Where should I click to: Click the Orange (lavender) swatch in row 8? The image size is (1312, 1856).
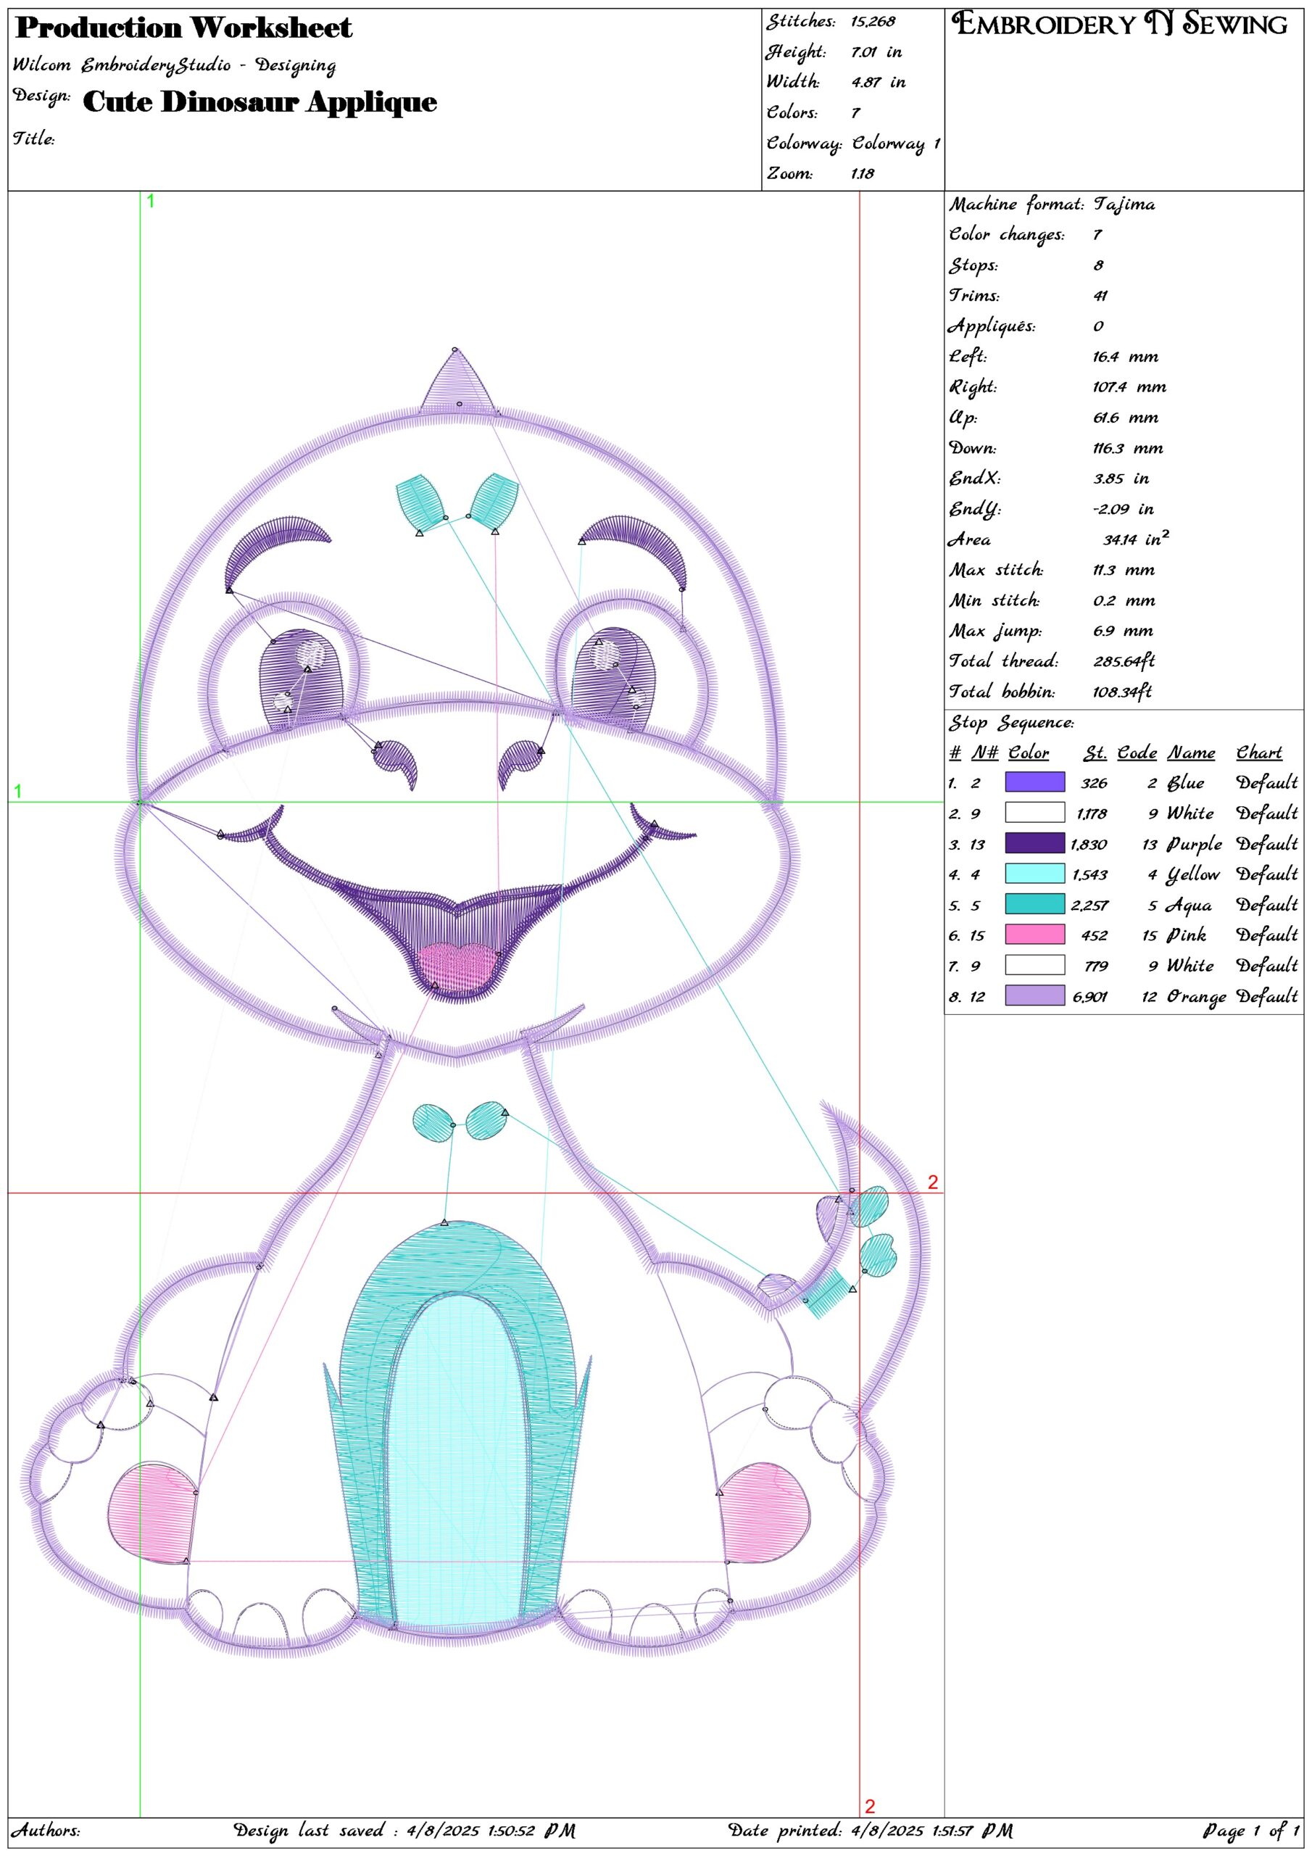[1034, 996]
